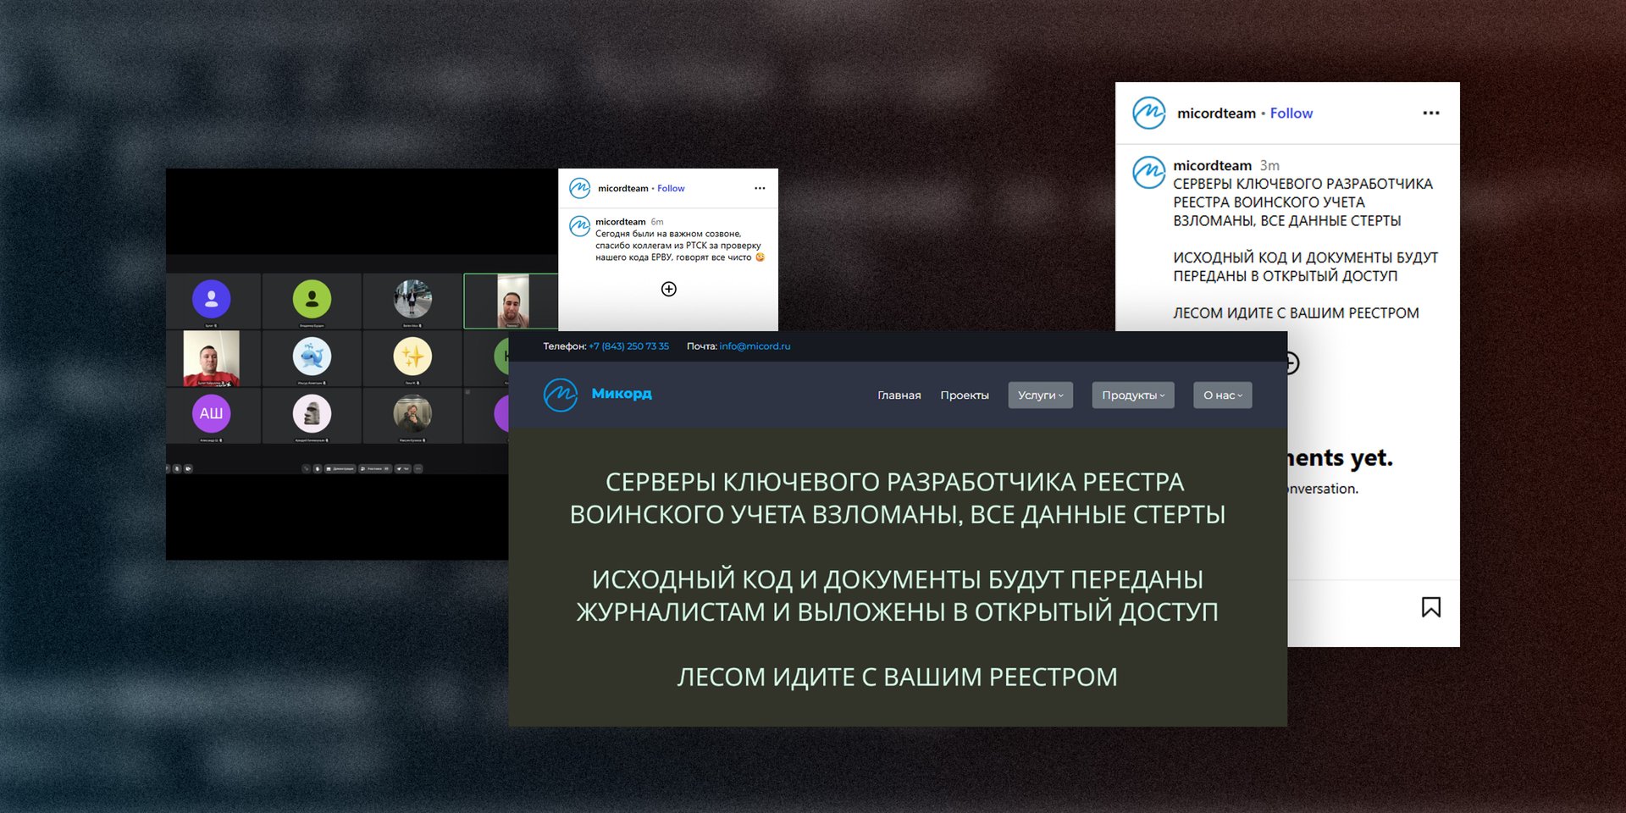Expand the Продукты dropdown menu
The image size is (1626, 813).
1132,395
